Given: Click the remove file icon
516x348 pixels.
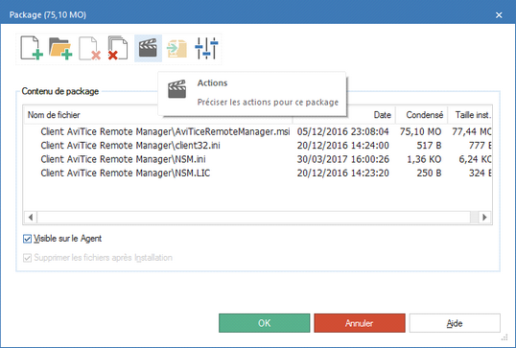Looking at the screenshot, I should pyautogui.click(x=89, y=48).
